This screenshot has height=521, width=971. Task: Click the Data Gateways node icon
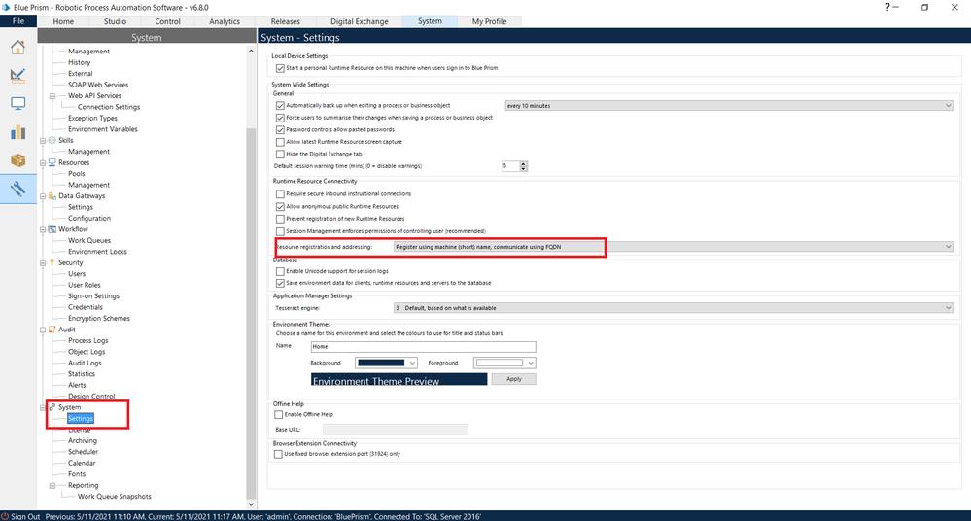click(x=52, y=195)
